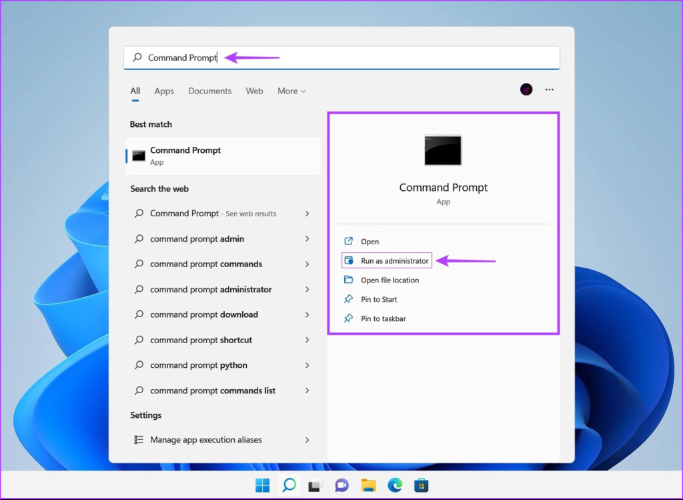Switch to the Documents tab
Screen dimensions: 683x500
pyautogui.click(x=209, y=91)
